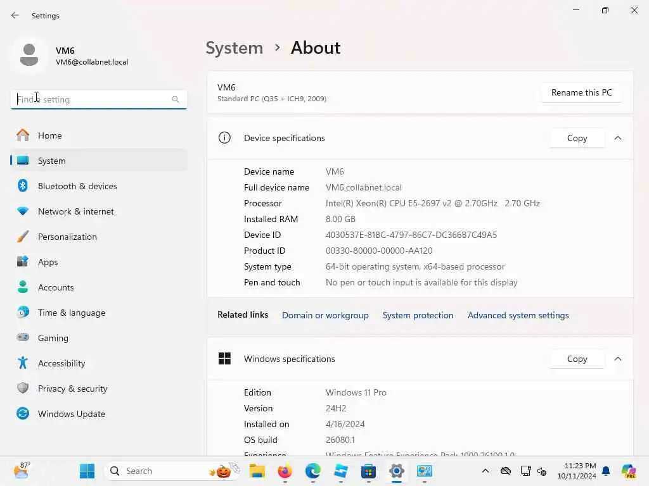Select the Device ID value text
Image resolution: width=649 pixels, height=486 pixels.
point(411,235)
